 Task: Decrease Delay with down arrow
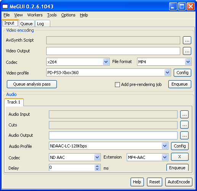97,169
